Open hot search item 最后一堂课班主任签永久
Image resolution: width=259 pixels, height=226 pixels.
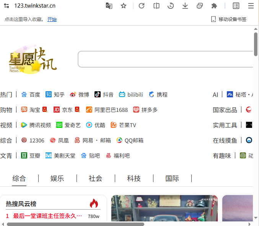(47, 216)
